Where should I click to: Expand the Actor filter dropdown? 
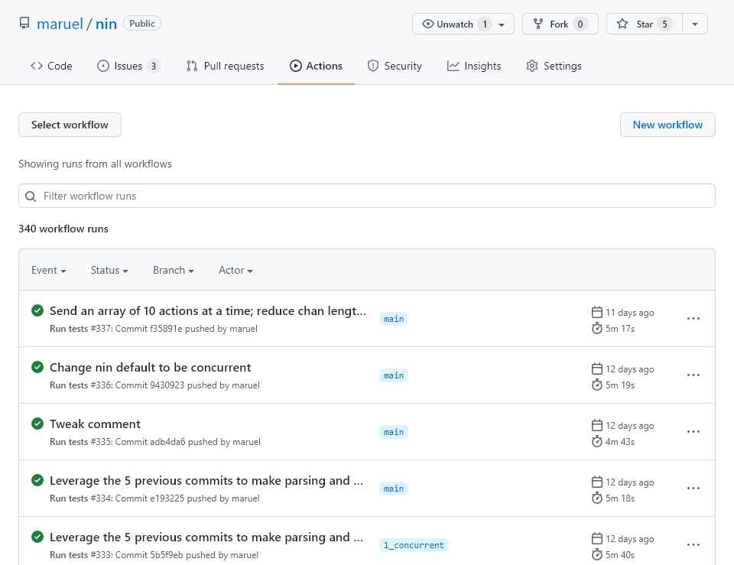(235, 270)
